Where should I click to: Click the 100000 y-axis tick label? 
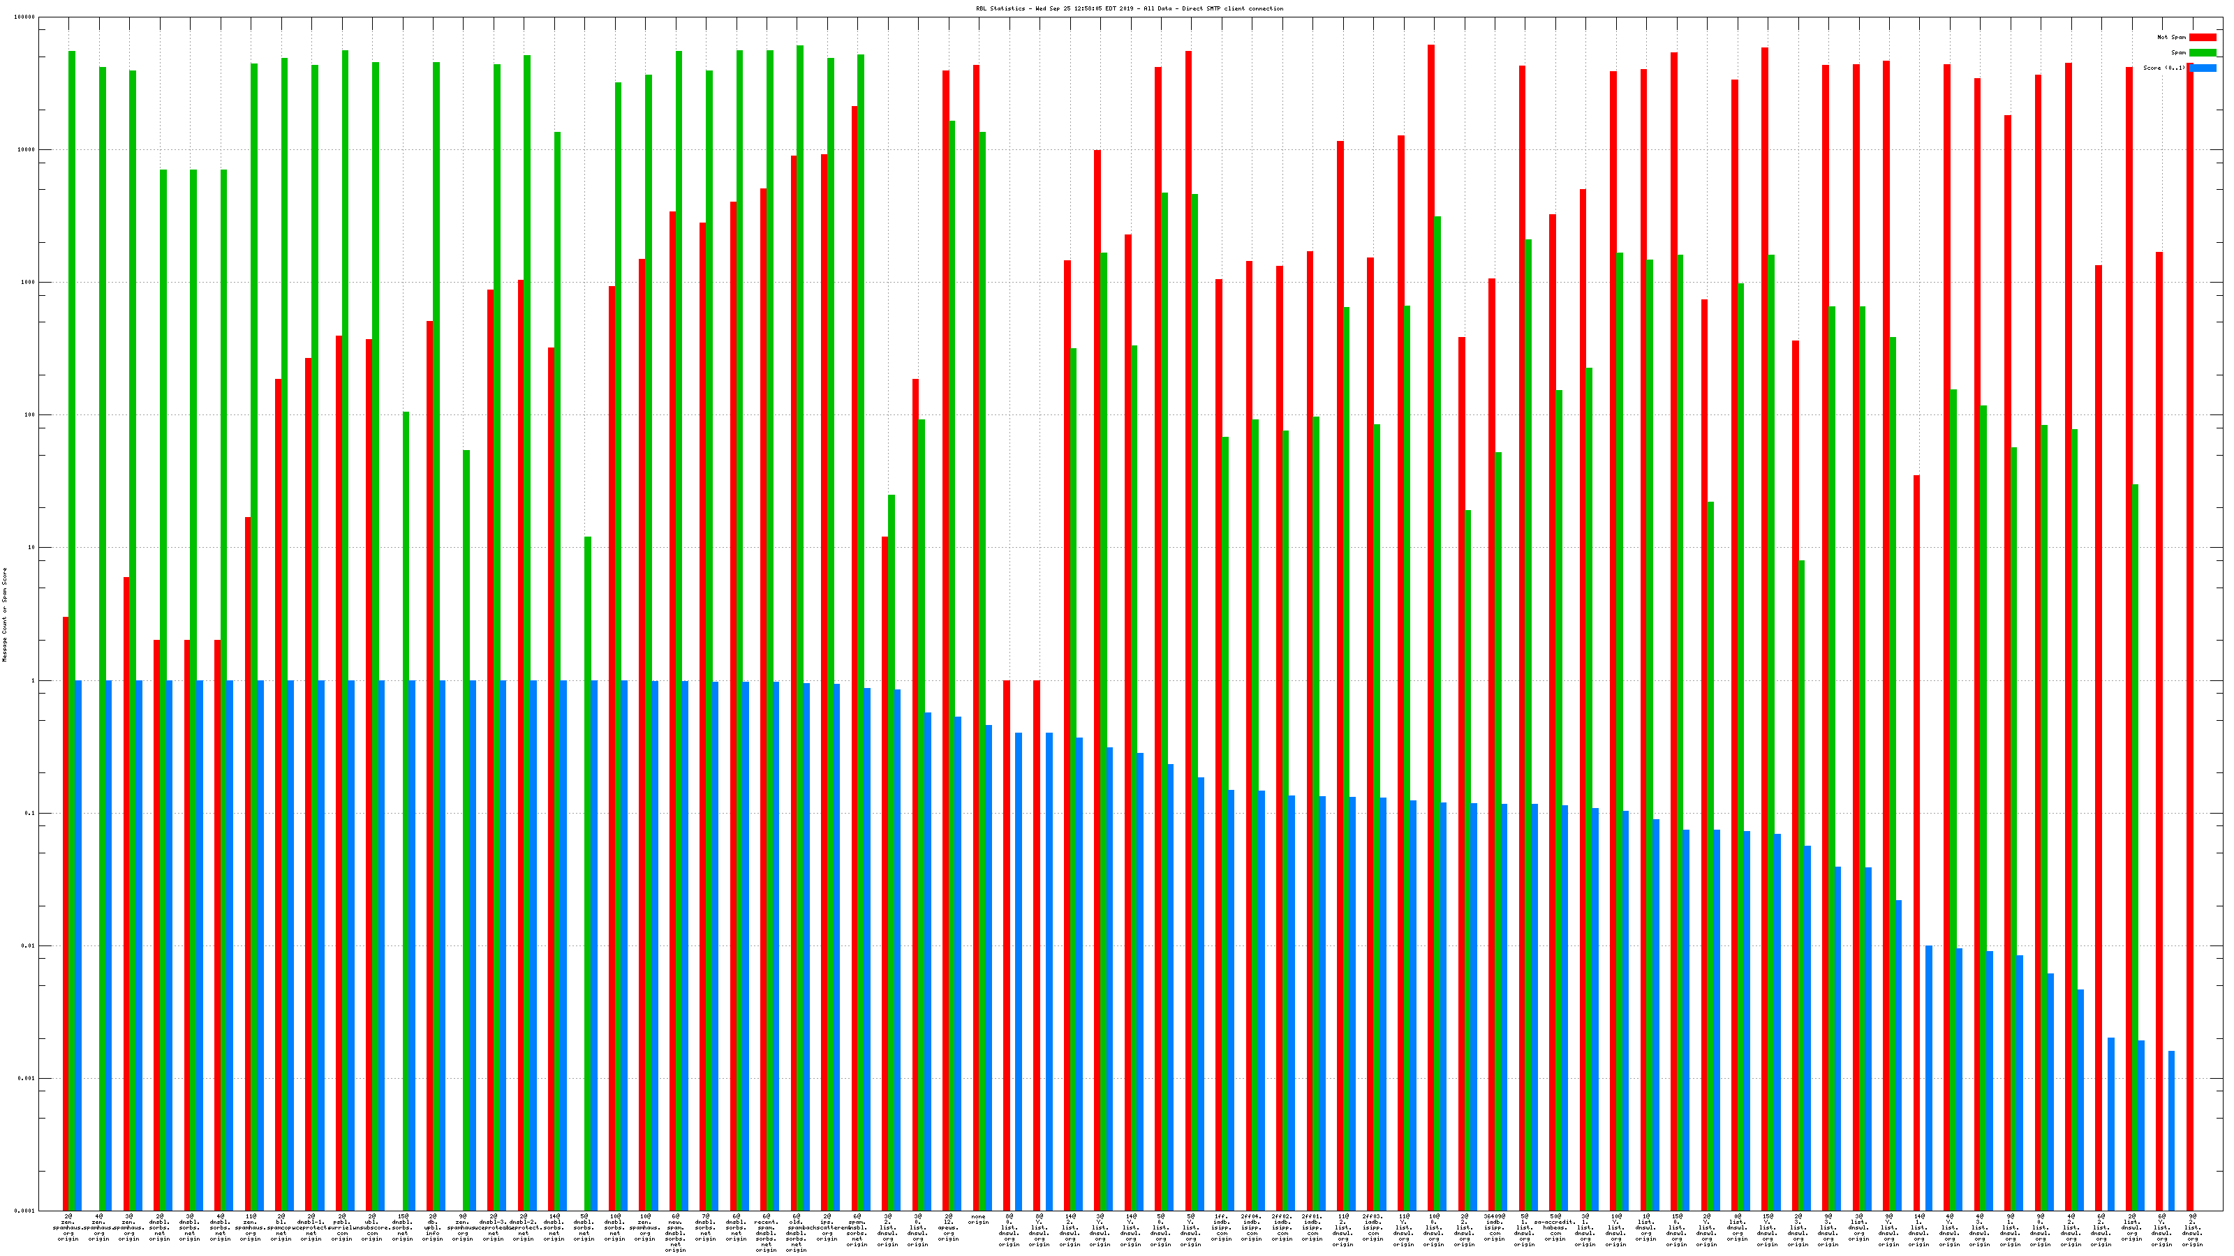tap(25, 17)
